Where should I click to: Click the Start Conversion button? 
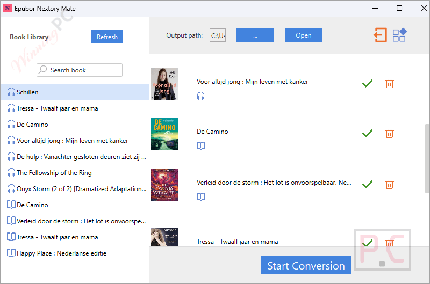click(306, 265)
